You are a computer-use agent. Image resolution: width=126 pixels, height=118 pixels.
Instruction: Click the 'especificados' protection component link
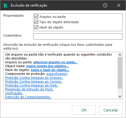[56, 74]
